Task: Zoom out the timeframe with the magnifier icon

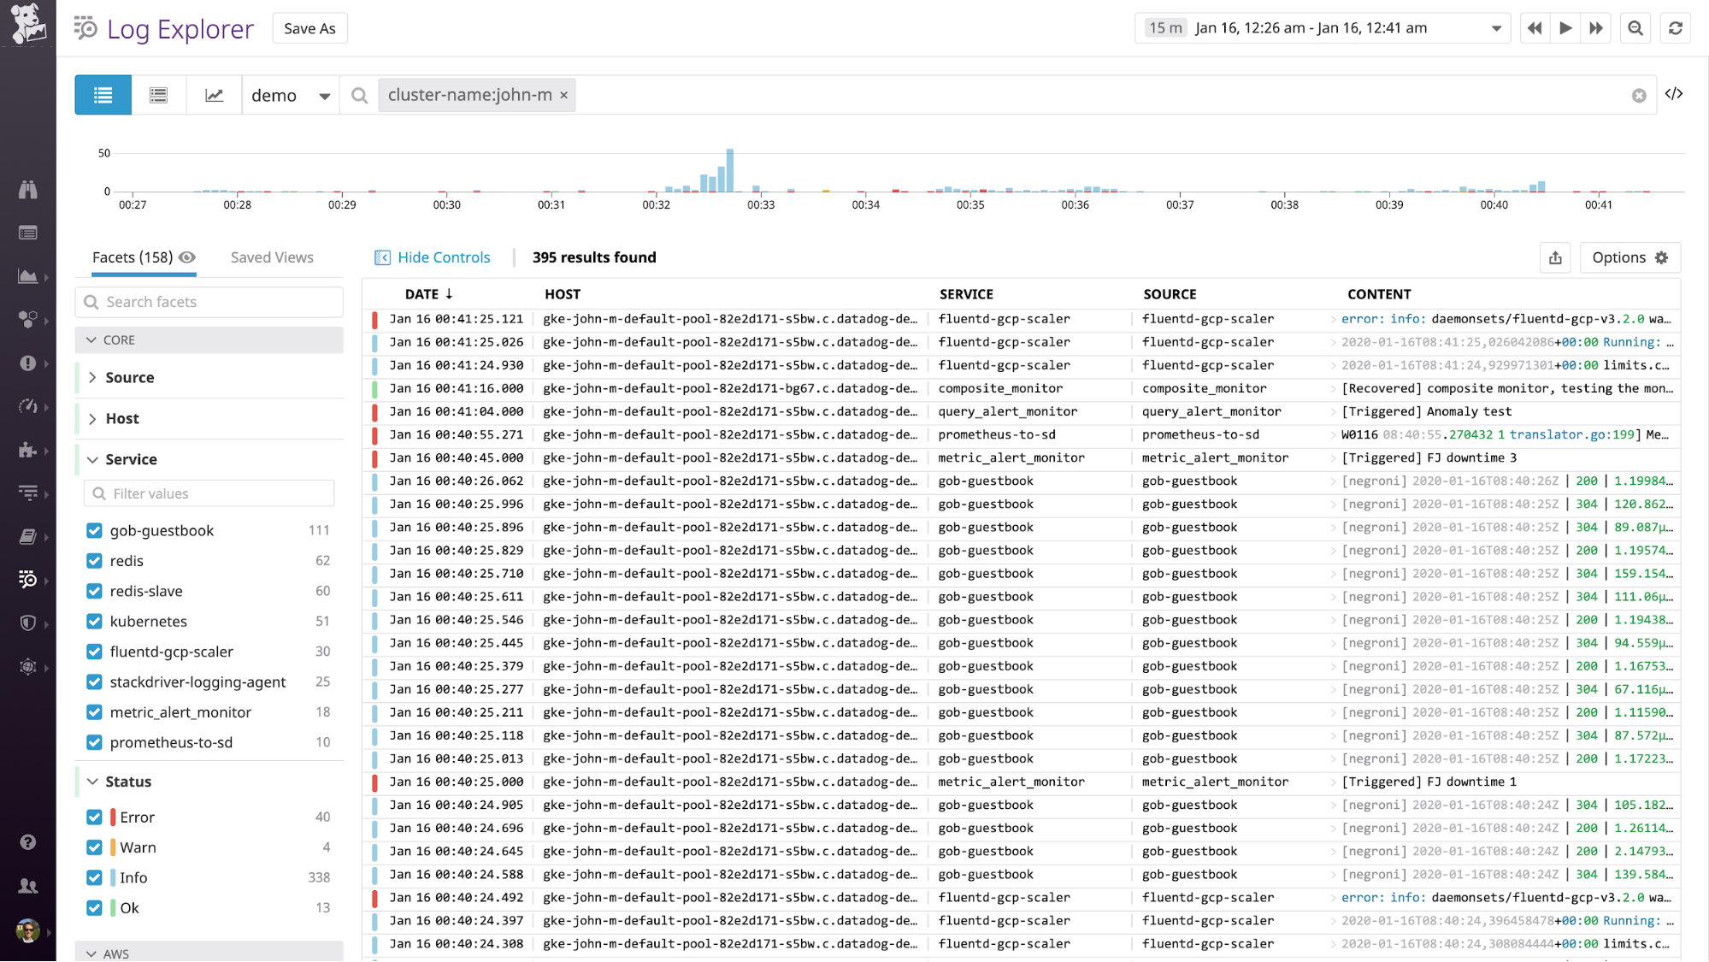Action: [1635, 27]
